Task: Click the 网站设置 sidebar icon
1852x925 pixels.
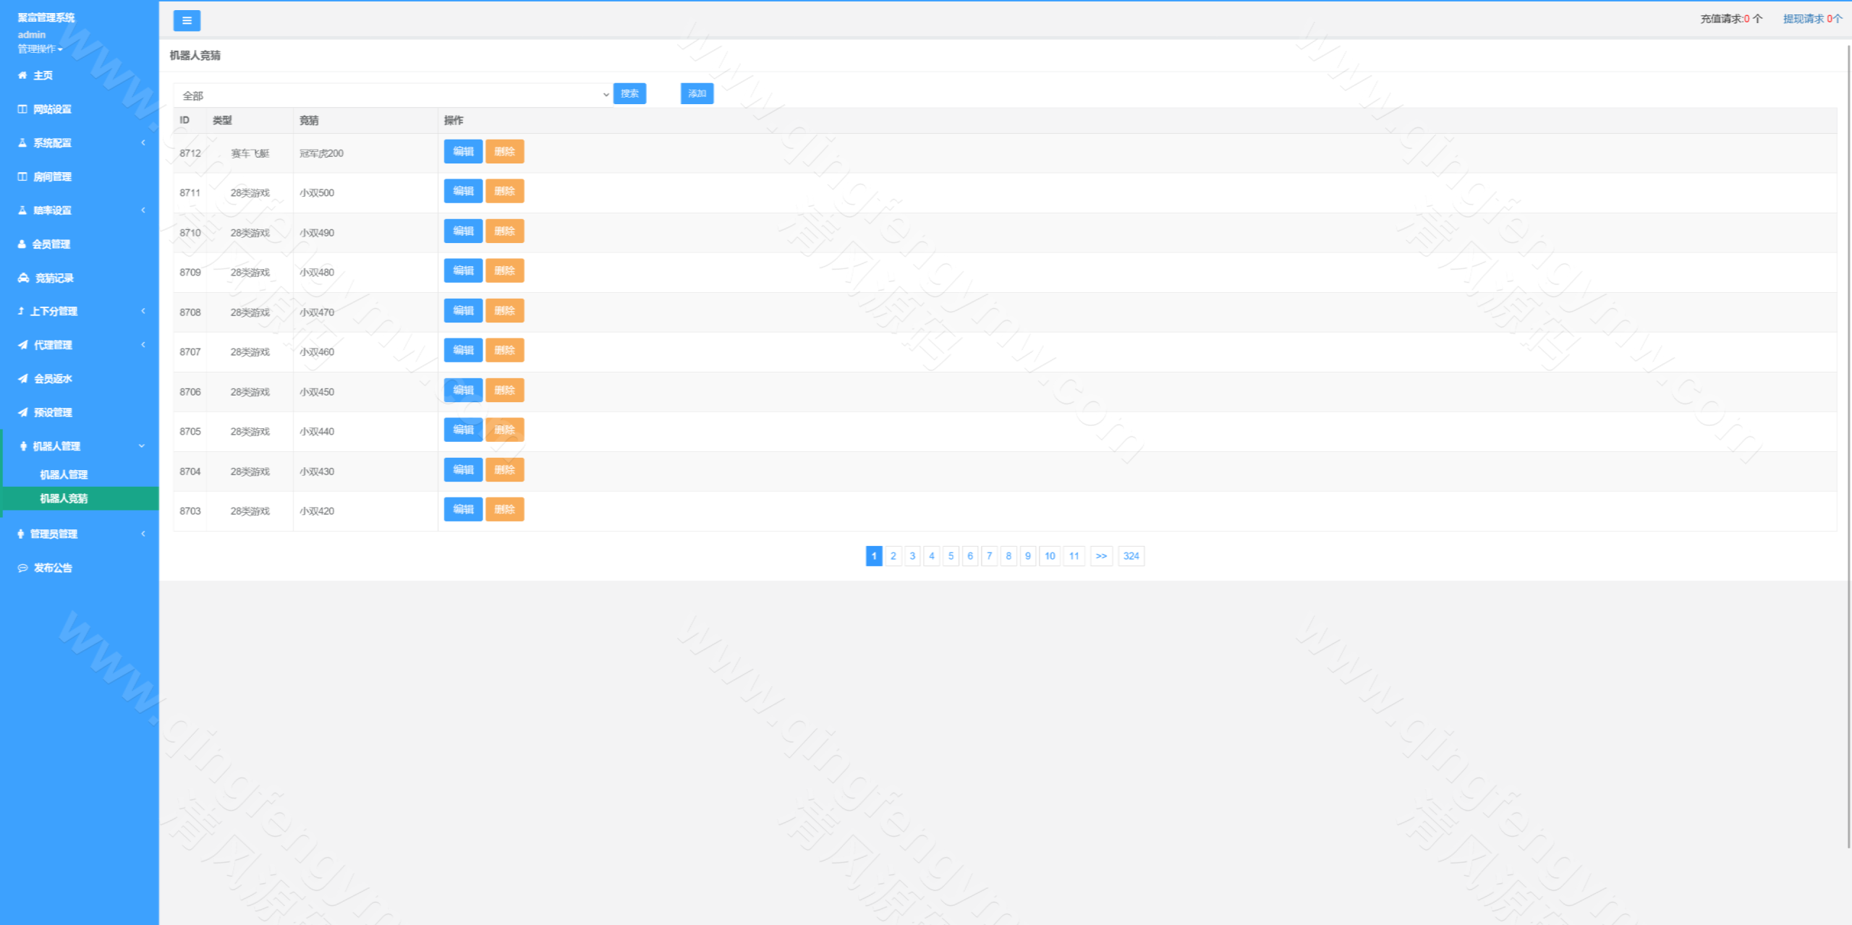Action: point(22,109)
